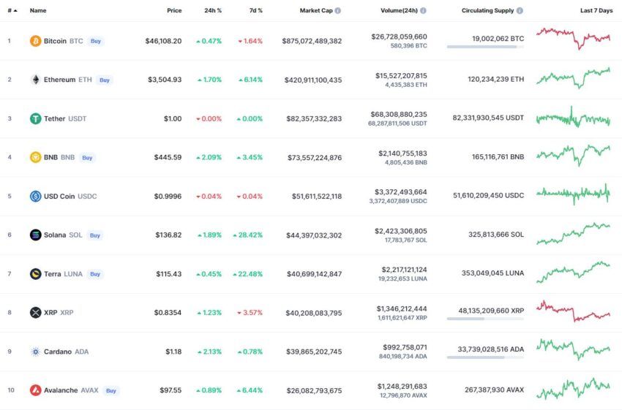Click Bitcoin circulating supply progress bar
This screenshot has height=410, width=622.
click(485, 47)
